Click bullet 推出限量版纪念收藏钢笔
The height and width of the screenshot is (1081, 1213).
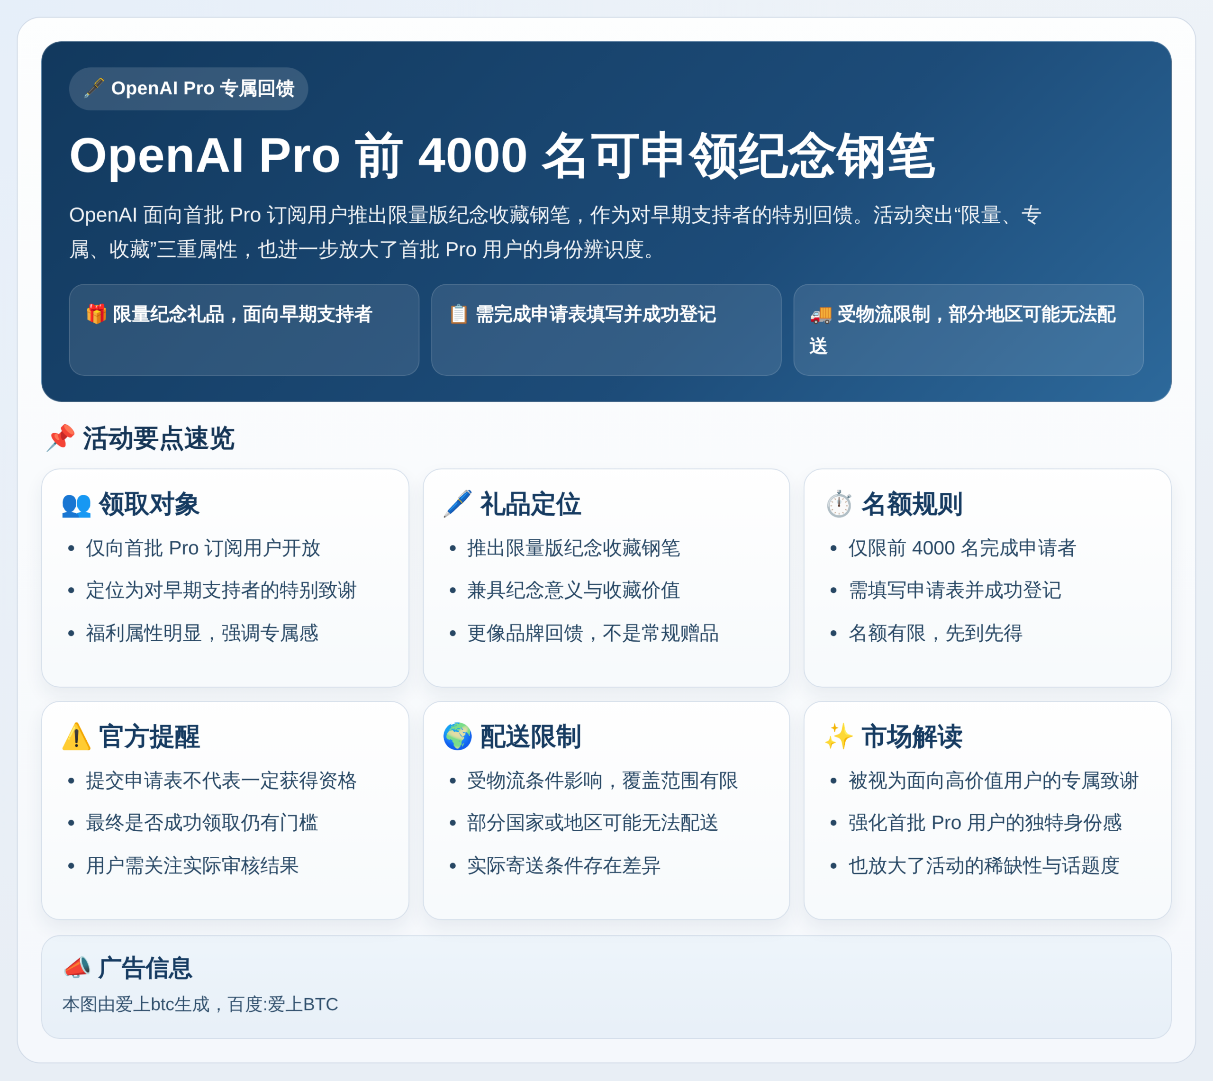[x=573, y=548]
